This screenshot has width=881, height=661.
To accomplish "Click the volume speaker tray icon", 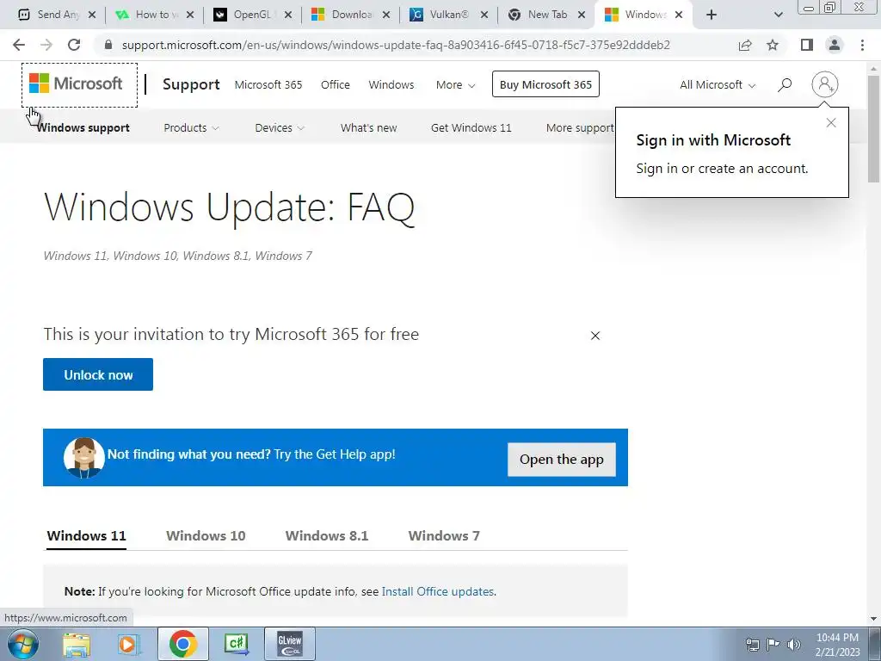I will pos(794,645).
